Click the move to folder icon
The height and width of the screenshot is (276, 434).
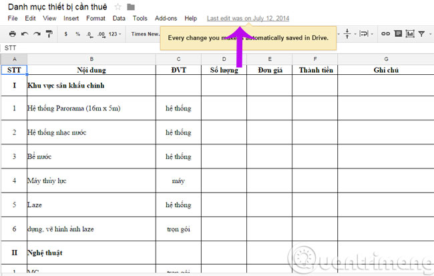pos(131,7)
